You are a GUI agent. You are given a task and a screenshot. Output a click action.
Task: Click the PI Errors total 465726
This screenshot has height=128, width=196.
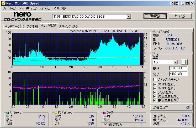pyautogui.click(x=40, y=124)
